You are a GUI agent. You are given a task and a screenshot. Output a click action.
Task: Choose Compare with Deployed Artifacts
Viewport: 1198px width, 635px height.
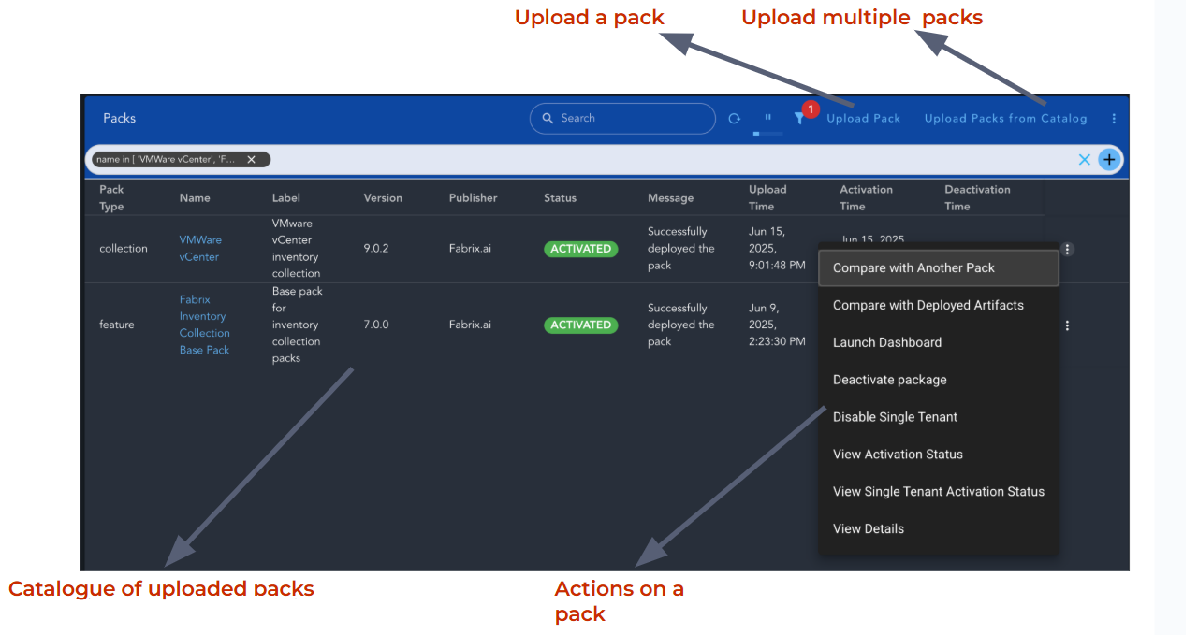[928, 306]
